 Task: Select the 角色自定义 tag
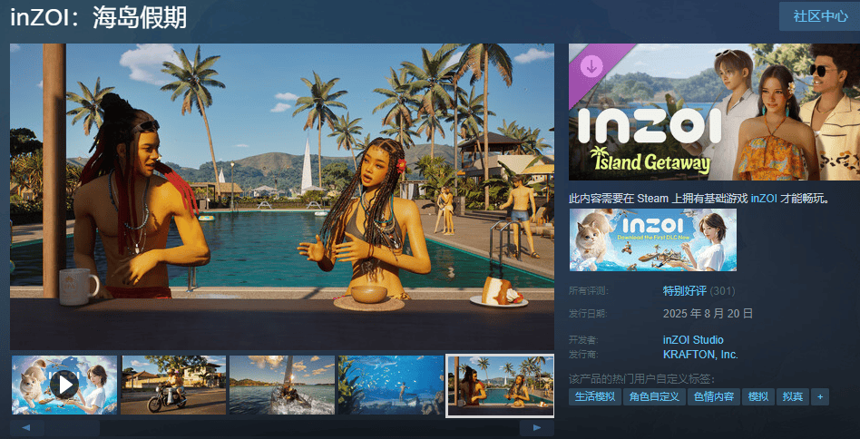pyautogui.click(x=654, y=396)
